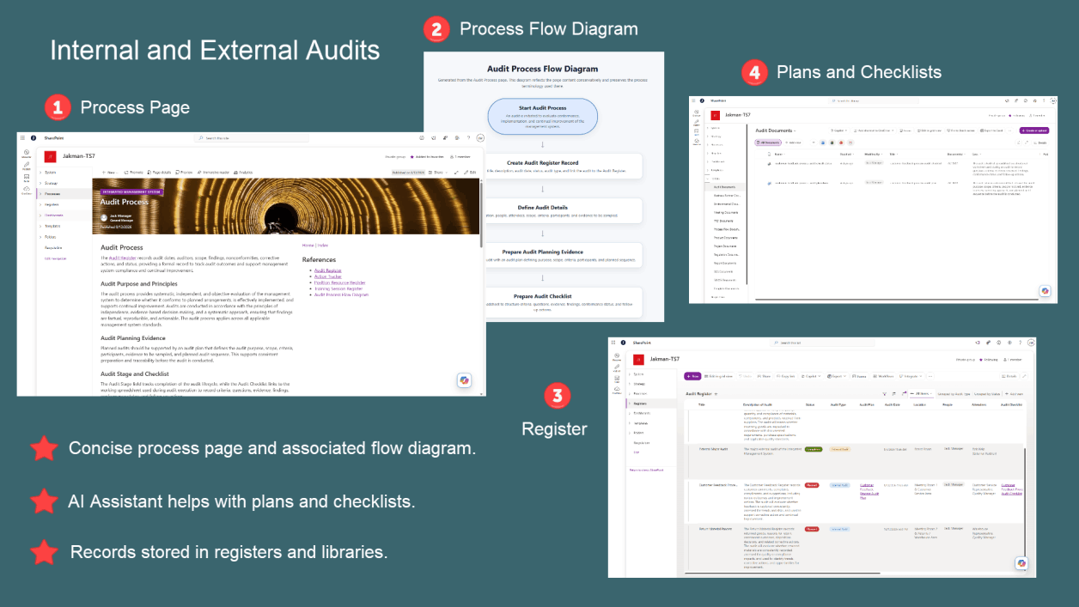Screen dimensions: 1079x607
Task: Toggle Following star in Audit Documents window
Action: [1009, 116]
